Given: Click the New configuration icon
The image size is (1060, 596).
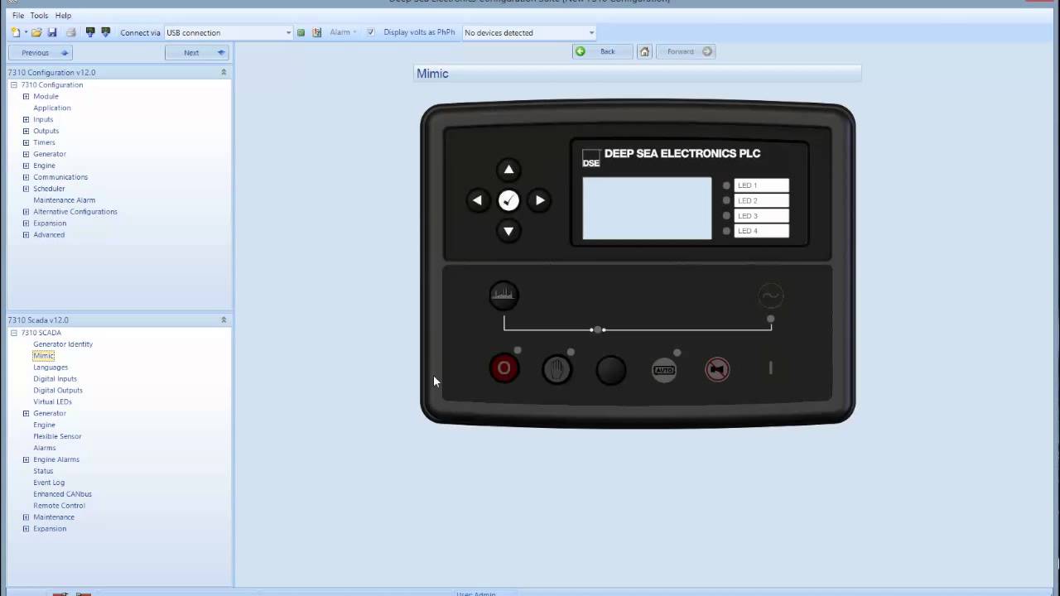Looking at the screenshot, I should [16, 32].
